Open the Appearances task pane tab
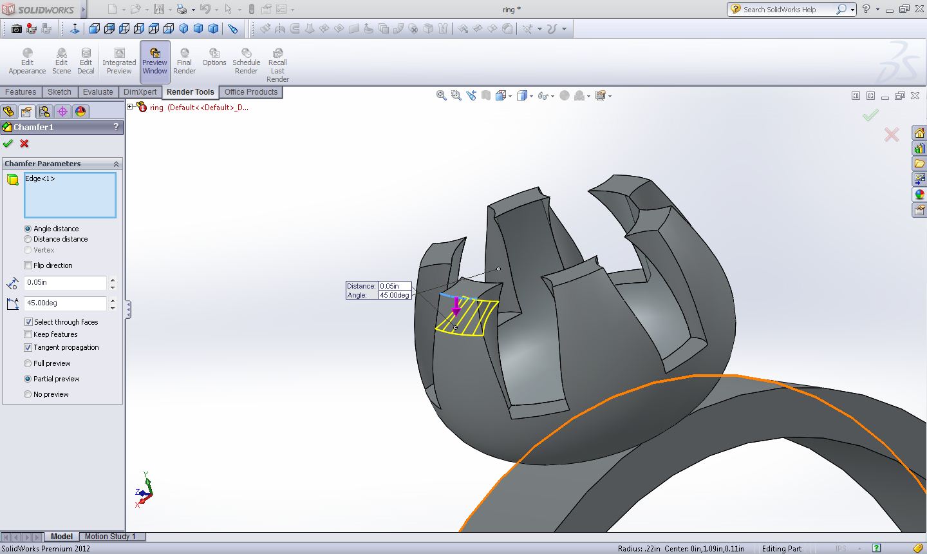The width and height of the screenshot is (927, 554). pos(919,195)
